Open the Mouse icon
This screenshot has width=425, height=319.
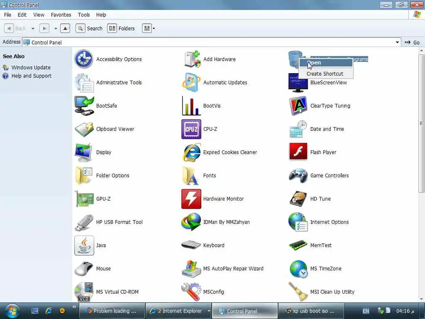coord(84,269)
